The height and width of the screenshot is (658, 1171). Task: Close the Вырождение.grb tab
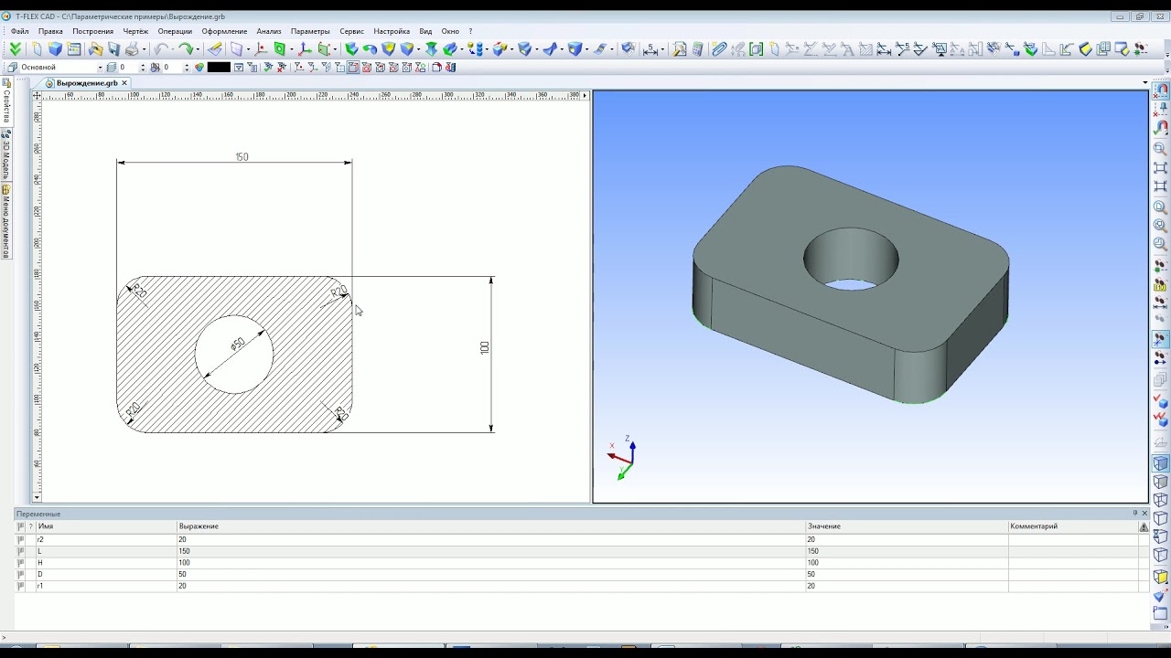coord(124,83)
